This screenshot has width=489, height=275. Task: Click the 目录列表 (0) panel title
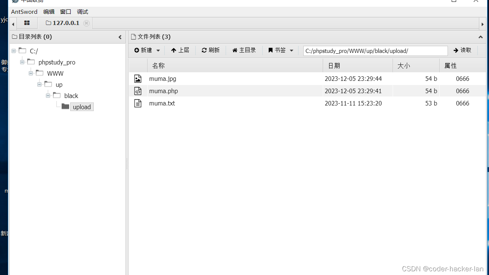click(x=35, y=37)
